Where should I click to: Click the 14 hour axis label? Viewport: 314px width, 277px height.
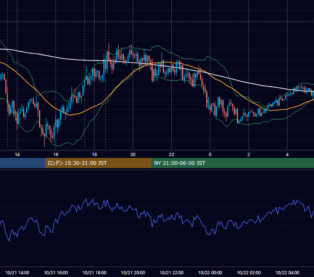[x=17, y=155]
